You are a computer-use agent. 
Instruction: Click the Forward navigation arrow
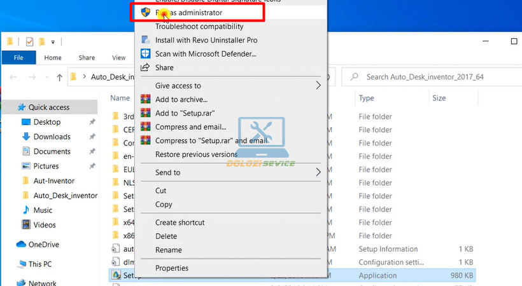[x=32, y=77]
